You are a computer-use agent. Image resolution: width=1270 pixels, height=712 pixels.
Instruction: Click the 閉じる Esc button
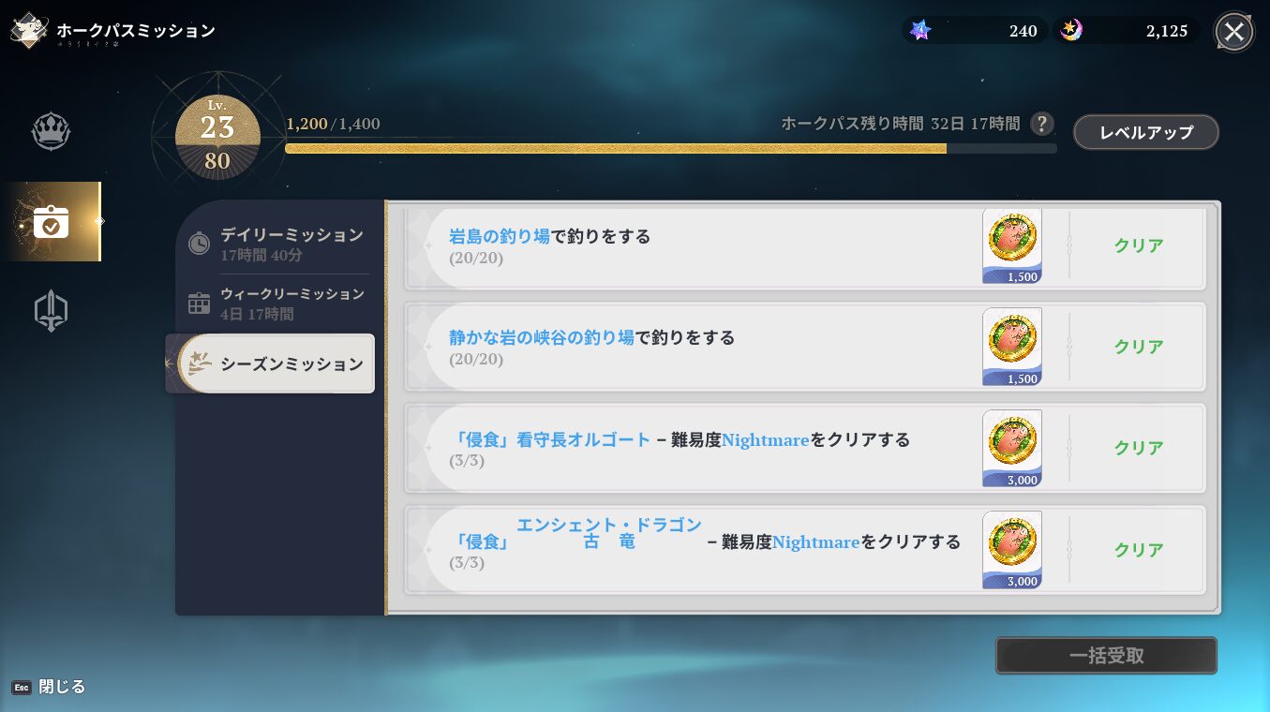[49, 687]
